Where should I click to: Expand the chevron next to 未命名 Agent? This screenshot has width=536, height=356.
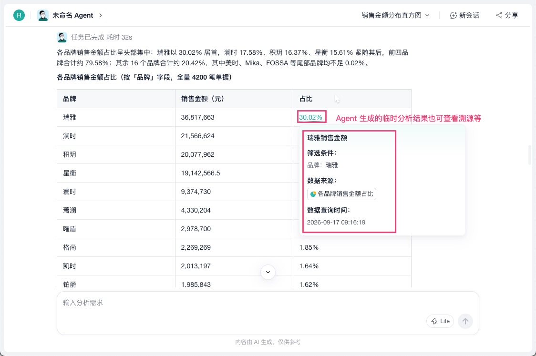[x=101, y=15]
